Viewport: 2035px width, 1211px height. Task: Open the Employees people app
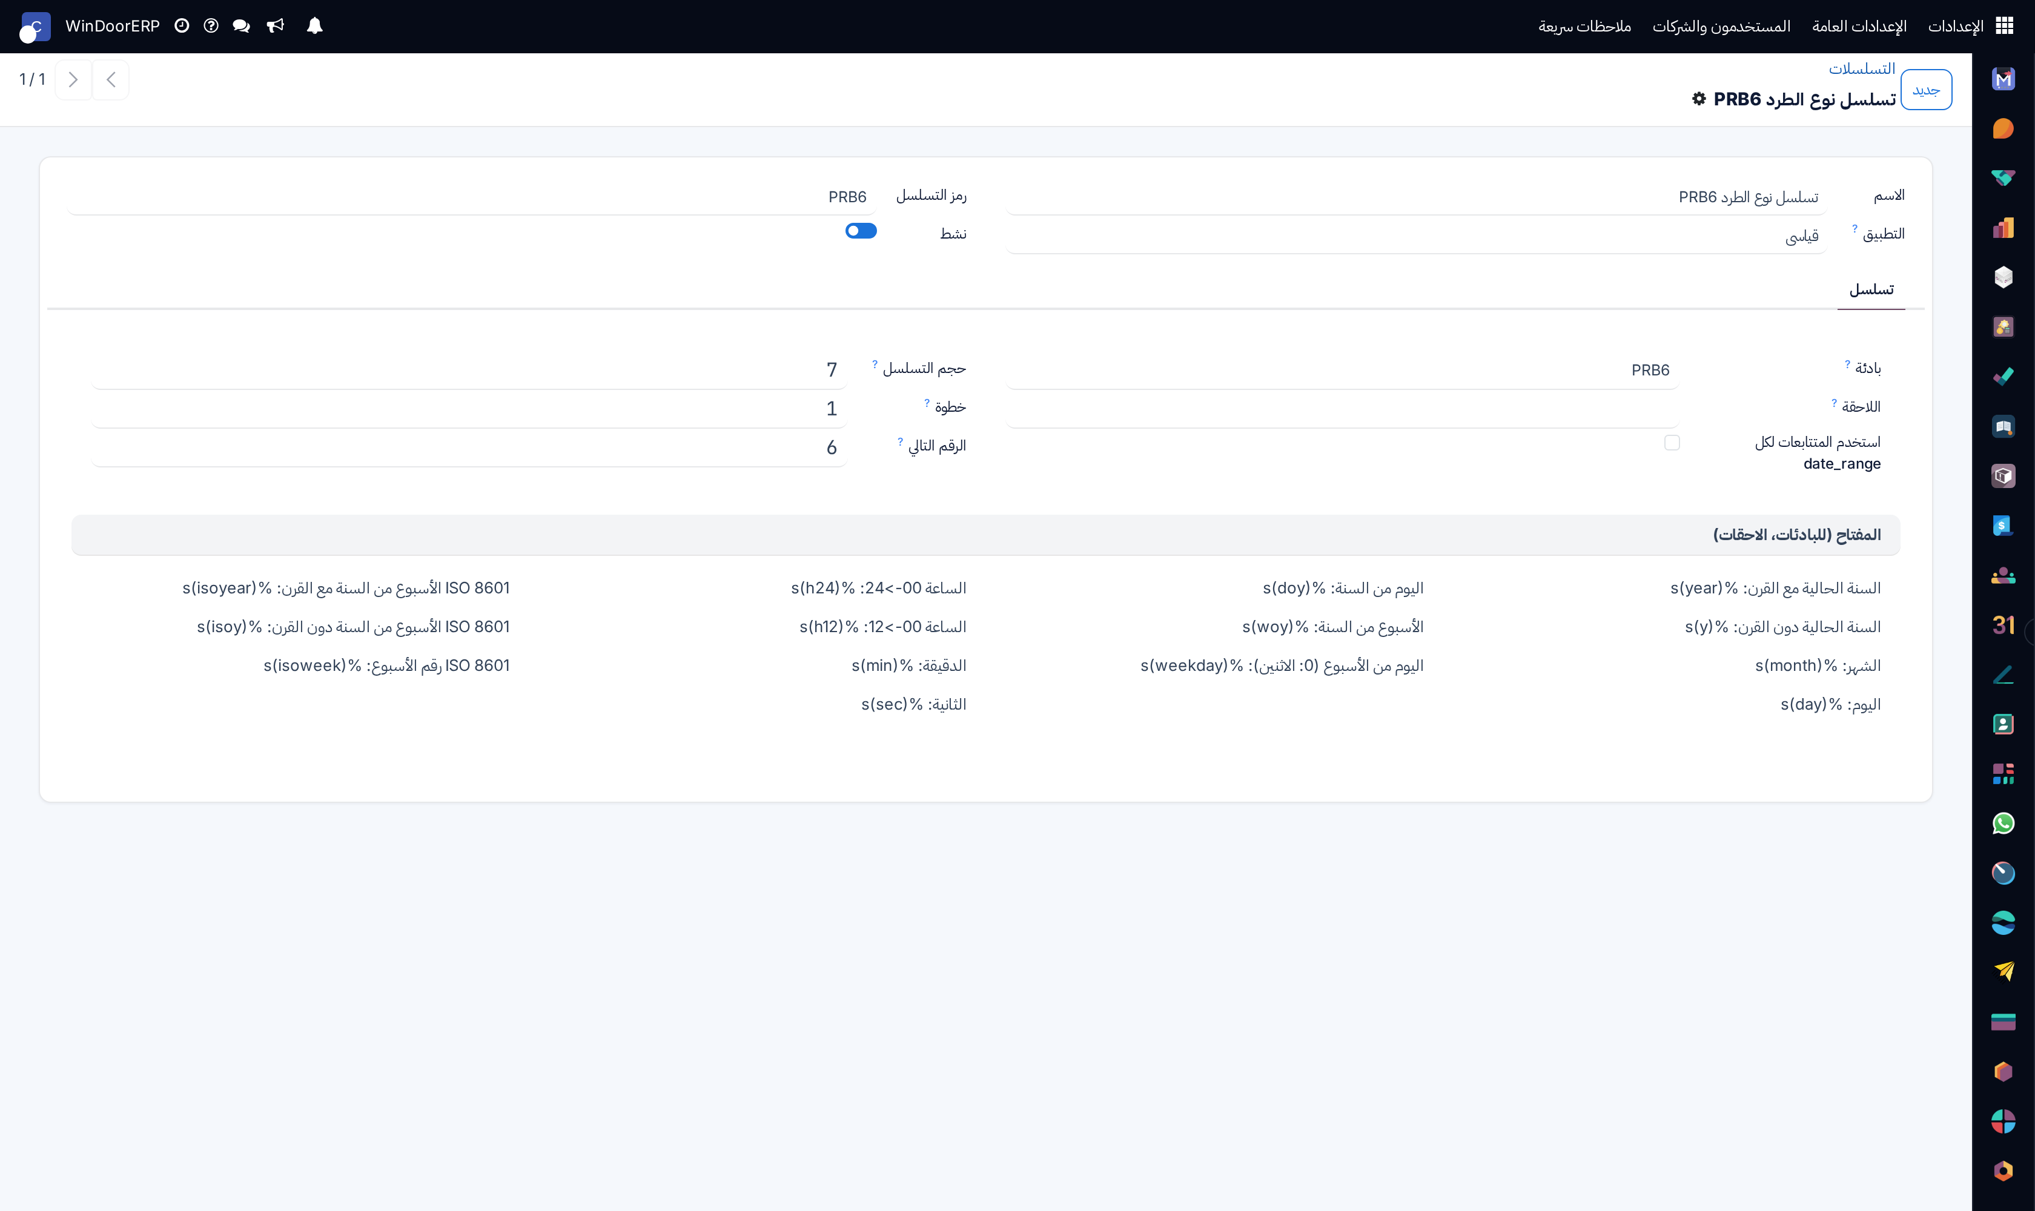(2003, 575)
